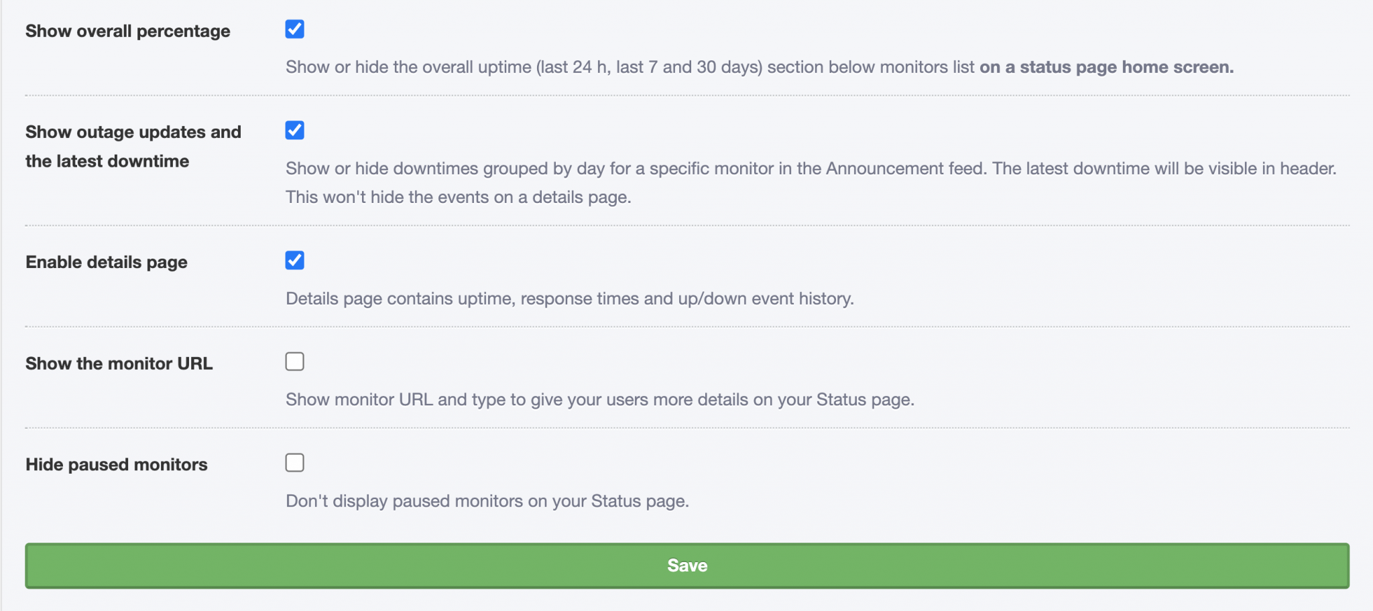Disable Show outage updates and the latest downtime
The width and height of the screenshot is (1373, 611).
pyautogui.click(x=294, y=130)
